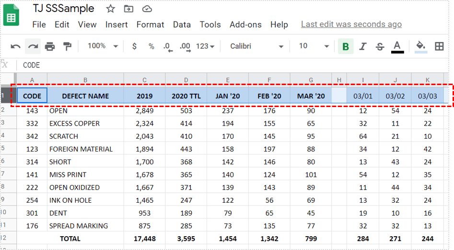Open the Data menu
This screenshot has height=250, width=454.
[182, 24]
